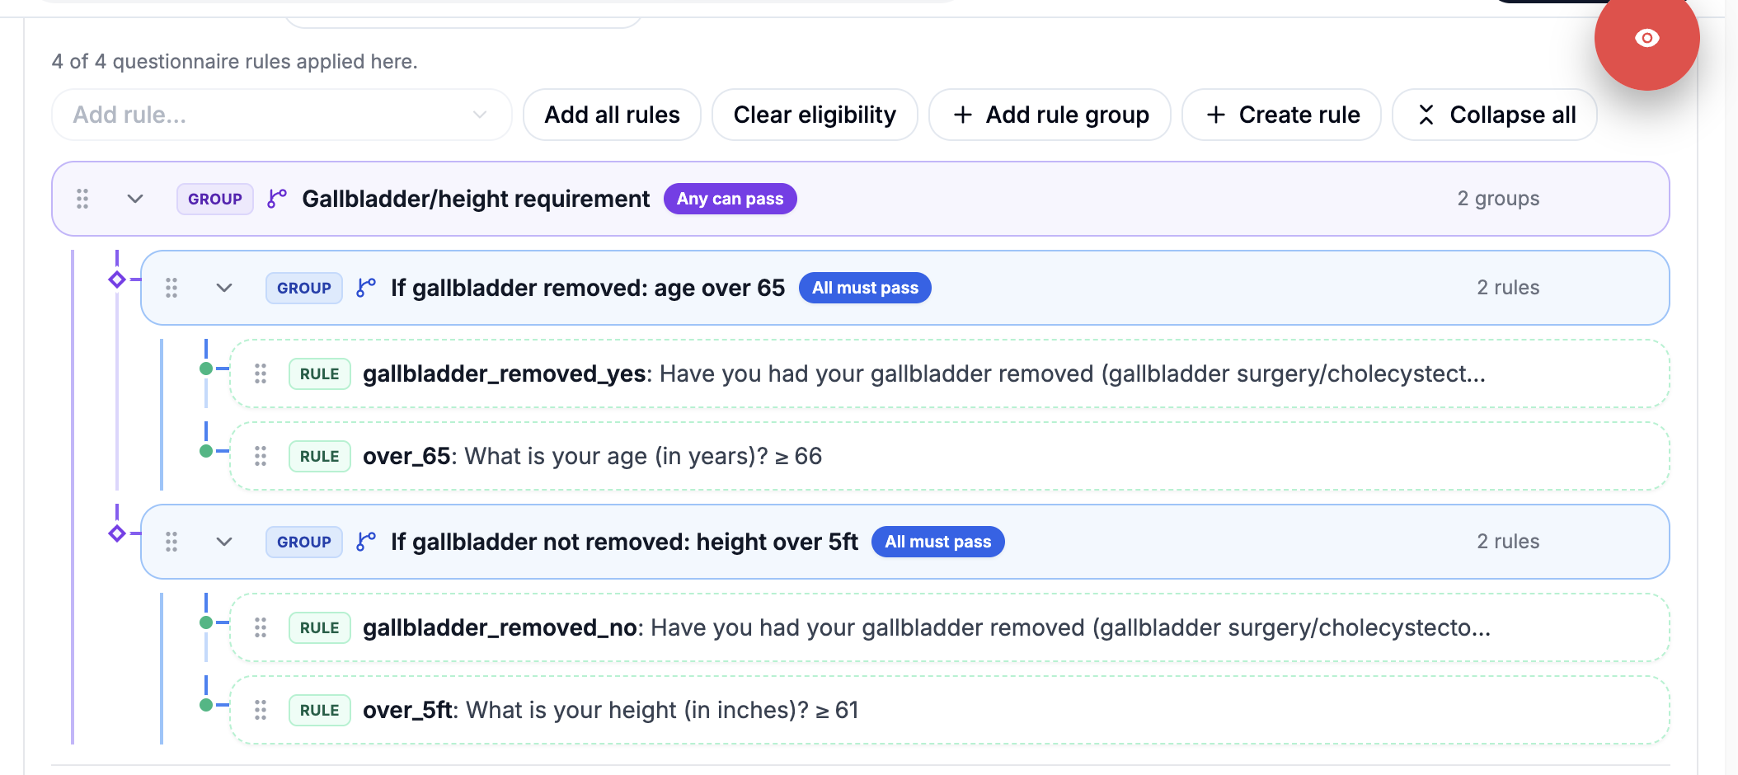Click the 'Add all rules' button

[612, 115]
